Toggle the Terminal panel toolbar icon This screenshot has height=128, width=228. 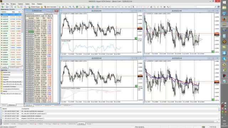click(22, 7)
